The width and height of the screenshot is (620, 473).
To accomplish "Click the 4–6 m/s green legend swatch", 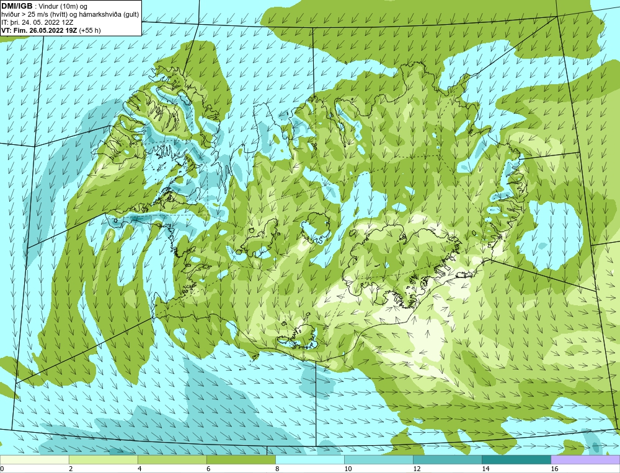I will tap(172, 459).
